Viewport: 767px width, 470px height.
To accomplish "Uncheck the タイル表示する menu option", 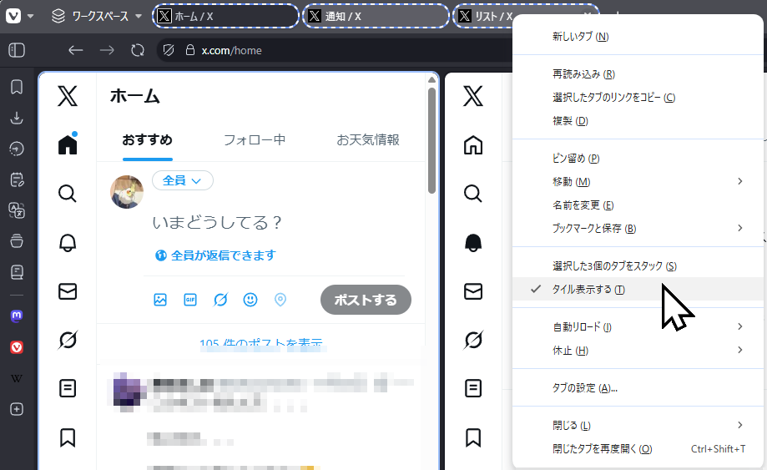I will pos(588,290).
